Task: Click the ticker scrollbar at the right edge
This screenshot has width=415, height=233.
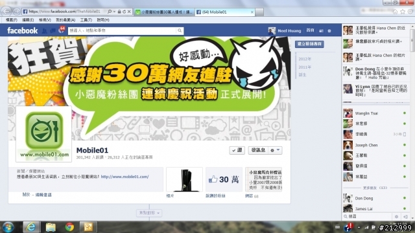Action: (x=412, y=39)
